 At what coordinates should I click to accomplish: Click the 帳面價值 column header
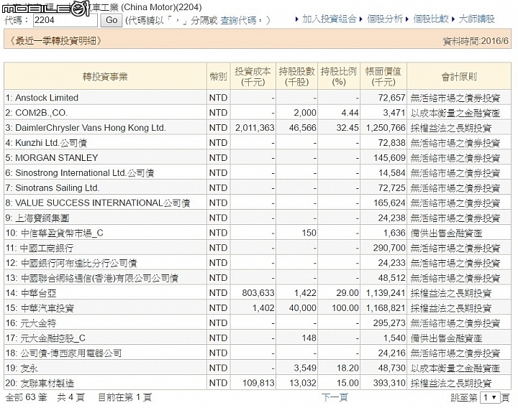click(383, 77)
